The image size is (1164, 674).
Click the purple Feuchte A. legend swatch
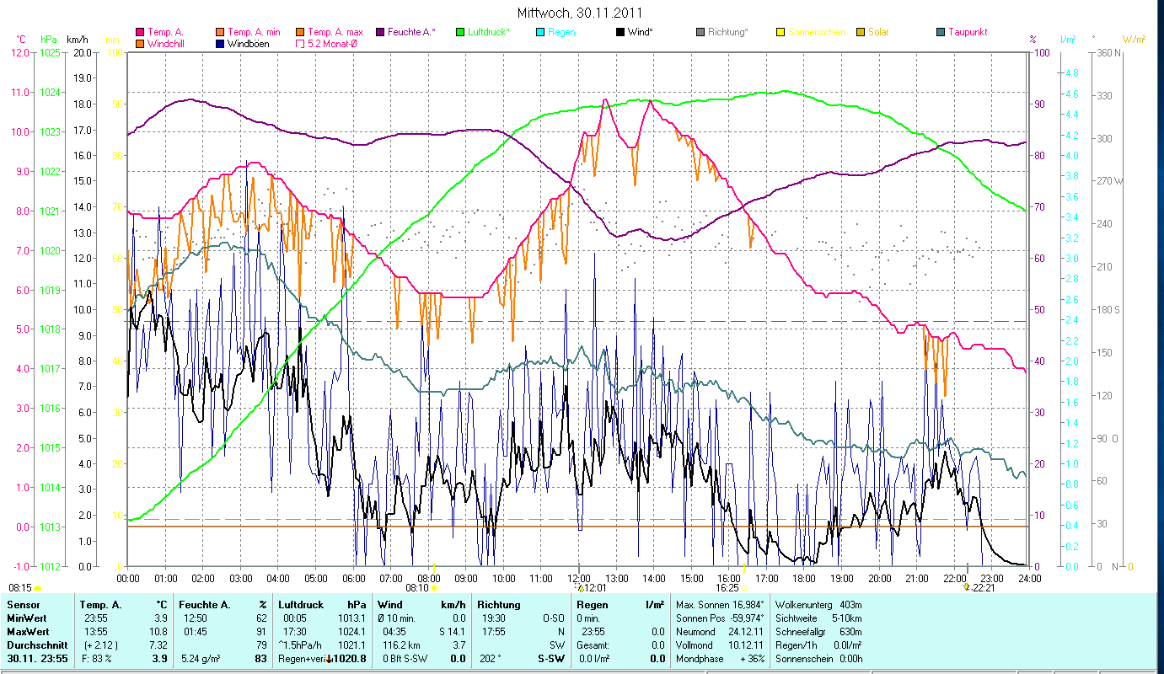tap(379, 32)
